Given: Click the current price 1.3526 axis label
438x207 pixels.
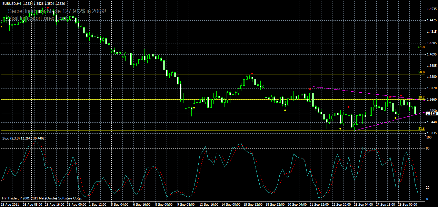Looking at the screenshot, I should coord(430,114).
